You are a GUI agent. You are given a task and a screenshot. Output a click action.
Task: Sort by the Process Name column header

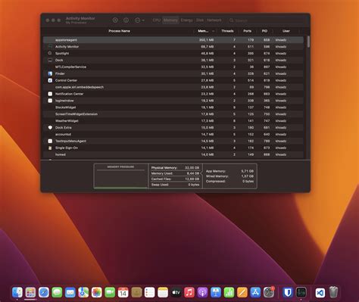click(119, 31)
